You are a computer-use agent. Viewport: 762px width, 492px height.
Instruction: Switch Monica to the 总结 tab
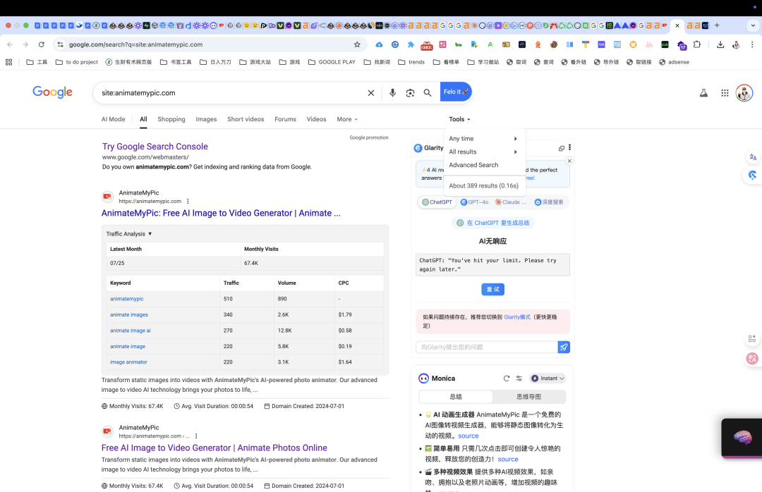(455, 397)
